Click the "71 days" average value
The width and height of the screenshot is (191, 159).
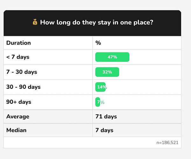click(106, 116)
